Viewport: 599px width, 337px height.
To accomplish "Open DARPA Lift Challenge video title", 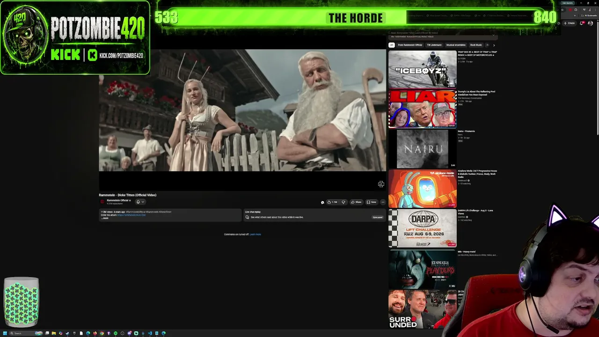I will (x=475, y=212).
